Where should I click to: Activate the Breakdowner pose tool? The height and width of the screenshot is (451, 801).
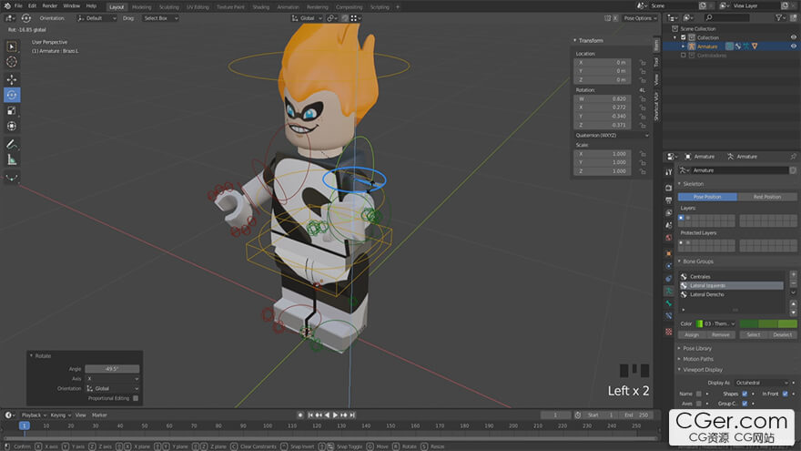click(x=11, y=178)
